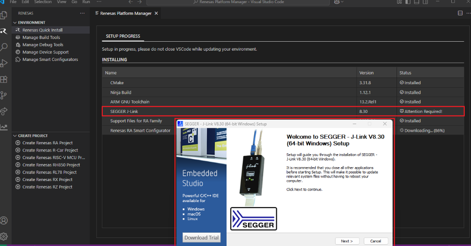The image size is (471, 246).
Task: Open the Source Control view
Action: click(x=4, y=95)
